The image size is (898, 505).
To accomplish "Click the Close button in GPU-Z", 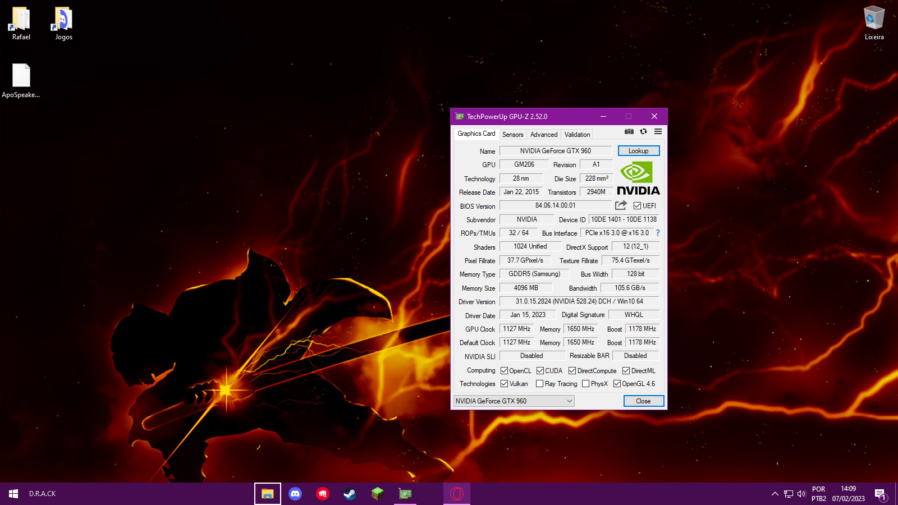I will click(643, 401).
